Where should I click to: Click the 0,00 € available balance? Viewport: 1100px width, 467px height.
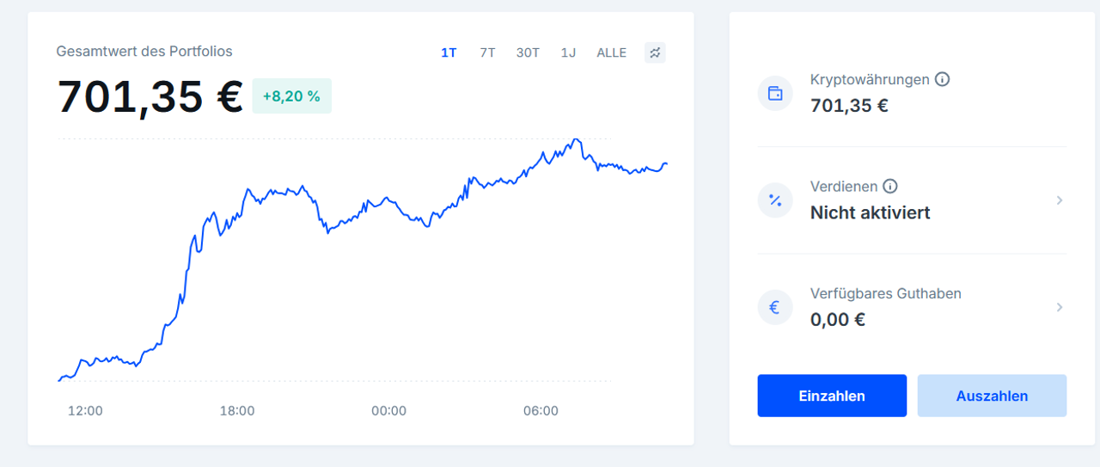coord(837,319)
